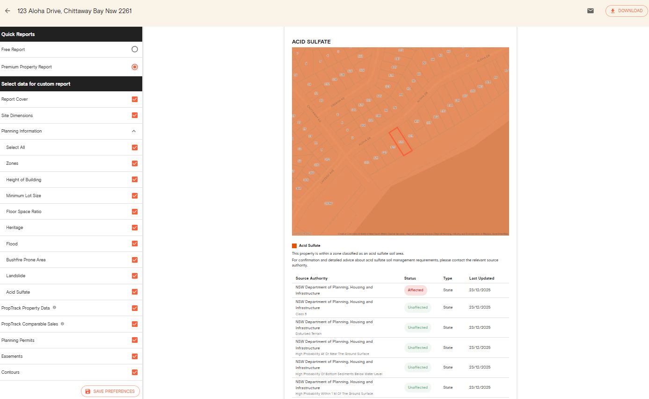Toggle the Planning Permits checkbox
This screenshot has width=649, height=399.
pos(135,340)
